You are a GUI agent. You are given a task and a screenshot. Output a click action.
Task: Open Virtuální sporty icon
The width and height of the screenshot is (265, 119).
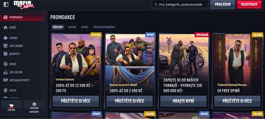point(5,80)
